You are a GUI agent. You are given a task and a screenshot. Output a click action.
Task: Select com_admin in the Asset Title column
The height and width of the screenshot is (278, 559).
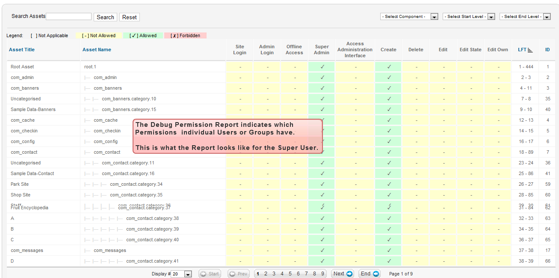coord(22,77)
